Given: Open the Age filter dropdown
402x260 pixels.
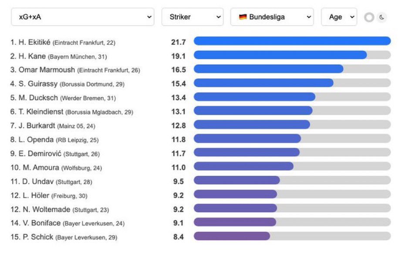Looking at the screenshot, I should click(x=339, y=17).
